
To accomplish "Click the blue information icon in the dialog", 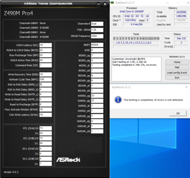I will click(118, 100).
